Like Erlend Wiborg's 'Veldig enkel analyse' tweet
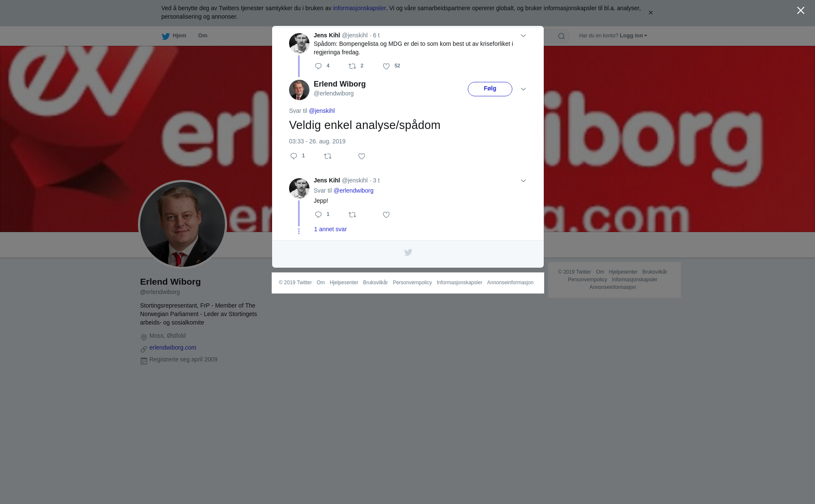This screenshot has width=815, height=504. 362,156
